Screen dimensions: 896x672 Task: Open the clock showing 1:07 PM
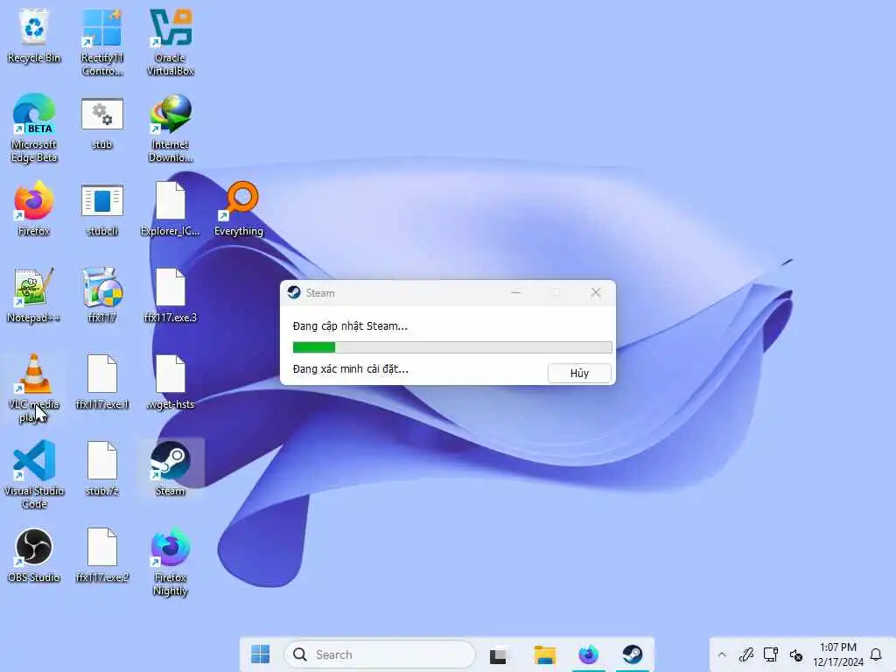(838, 654)
